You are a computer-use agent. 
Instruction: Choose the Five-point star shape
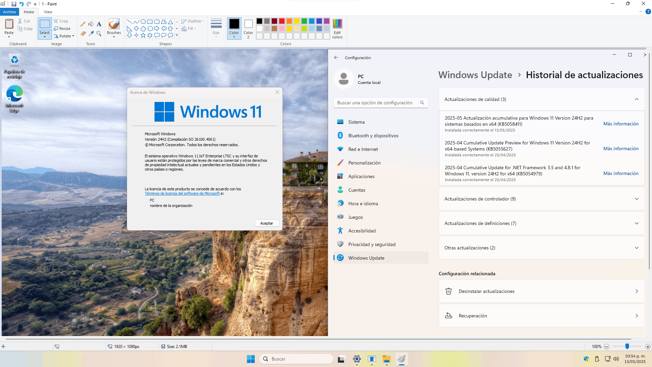point(143,35)
